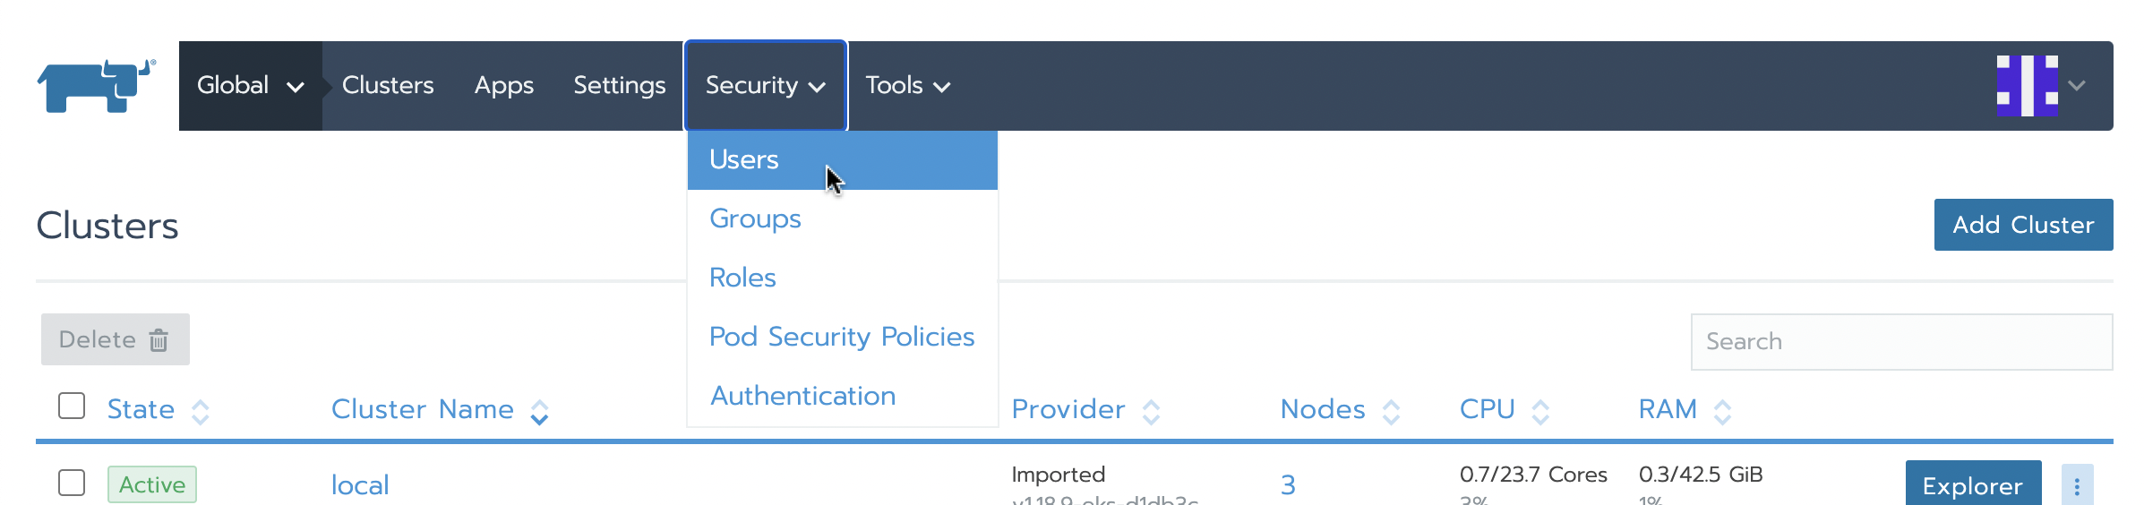Sort by CPU column arrows
Screen dimensions: 2144x505
[1540, 412]
